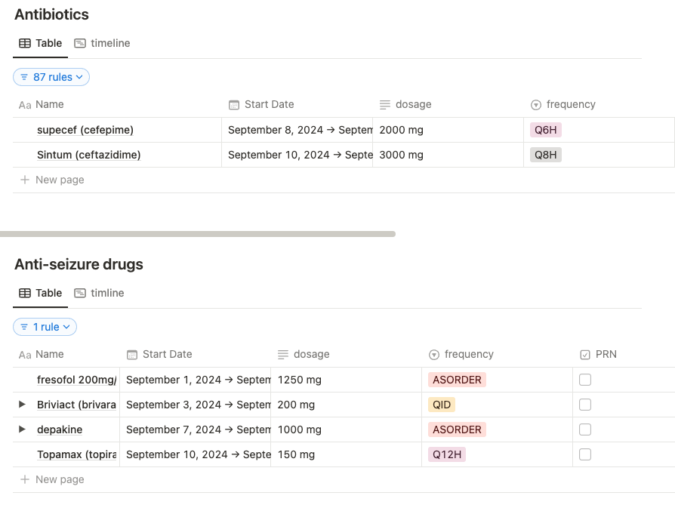Enable PRN for the Topamax row
The width and height of the screenshot is (675, 508).
click(x=585, y=454)
